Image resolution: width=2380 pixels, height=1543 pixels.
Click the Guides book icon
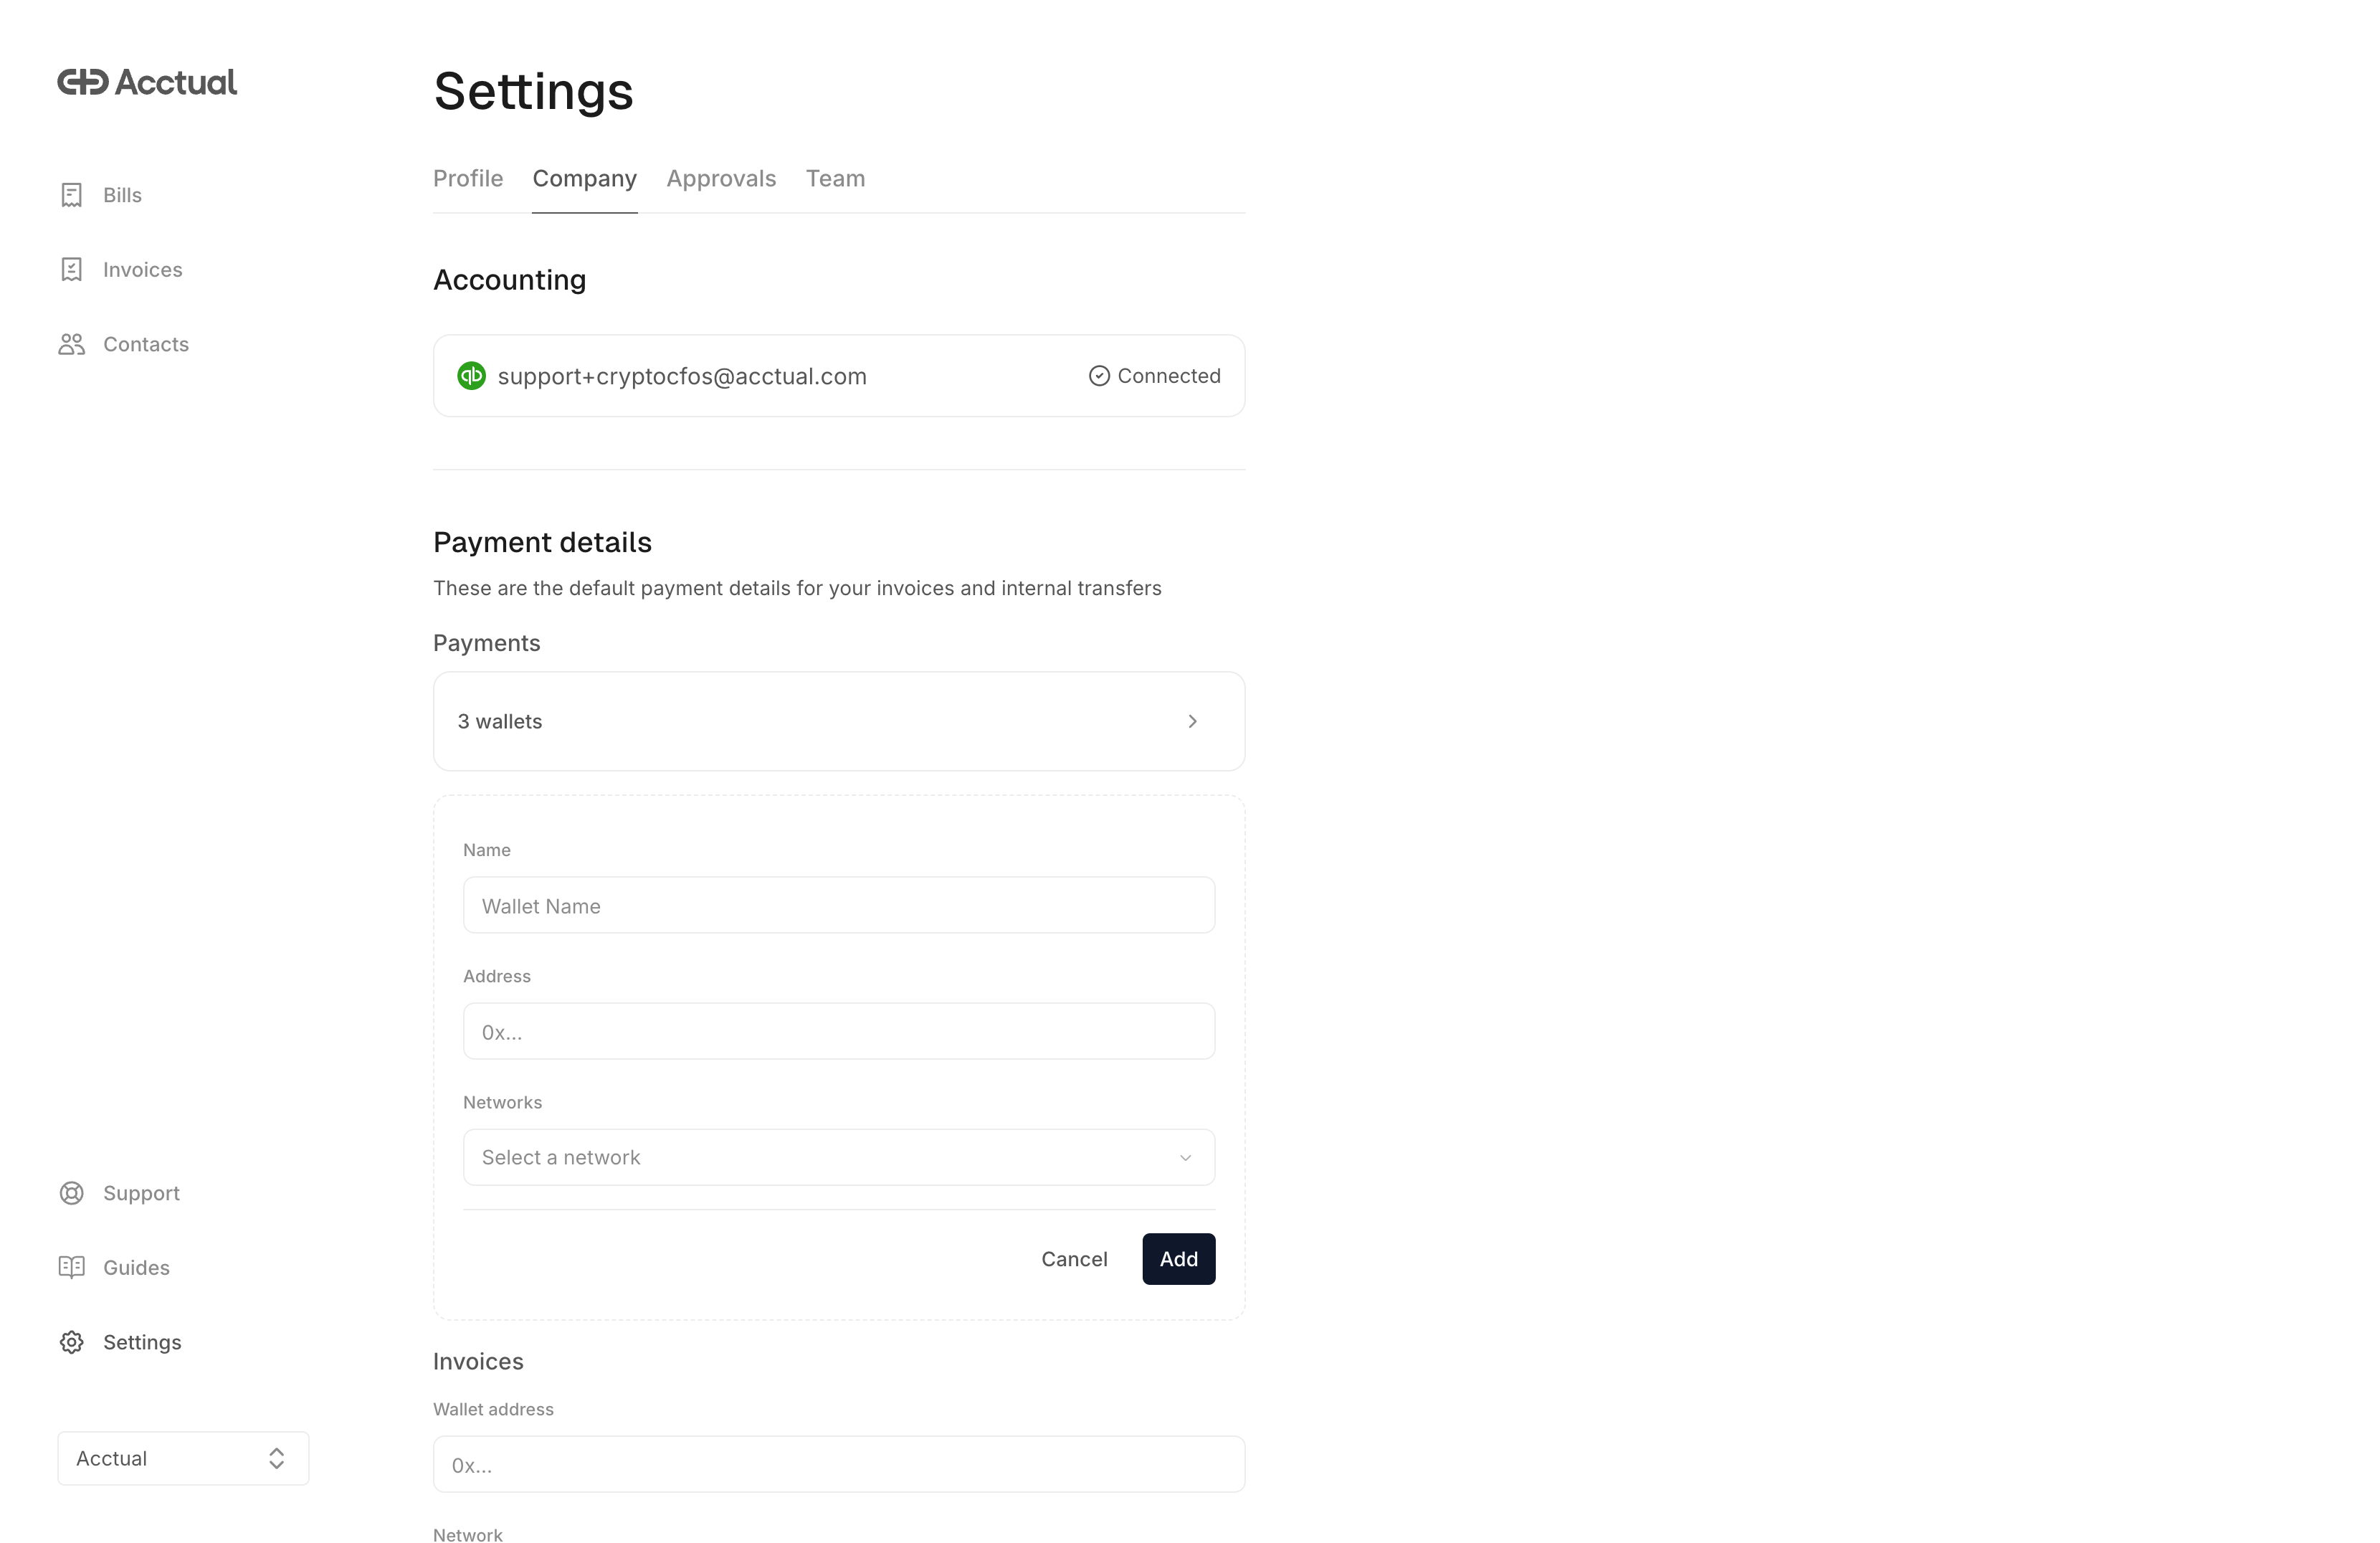[71, 1267]
